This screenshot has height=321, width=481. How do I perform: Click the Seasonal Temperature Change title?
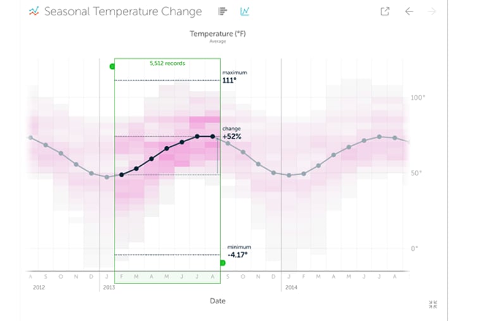coord(123,11)
